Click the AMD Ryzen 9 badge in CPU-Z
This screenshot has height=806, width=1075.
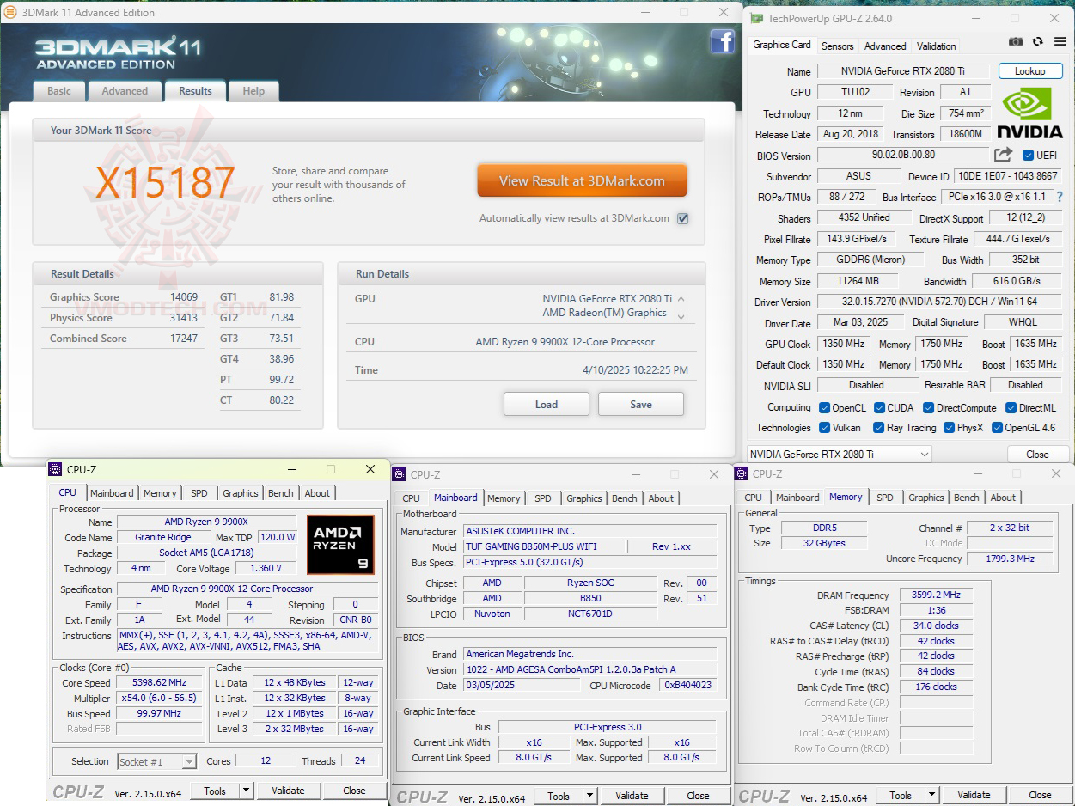pyautogui.click(x=340, y=544)
